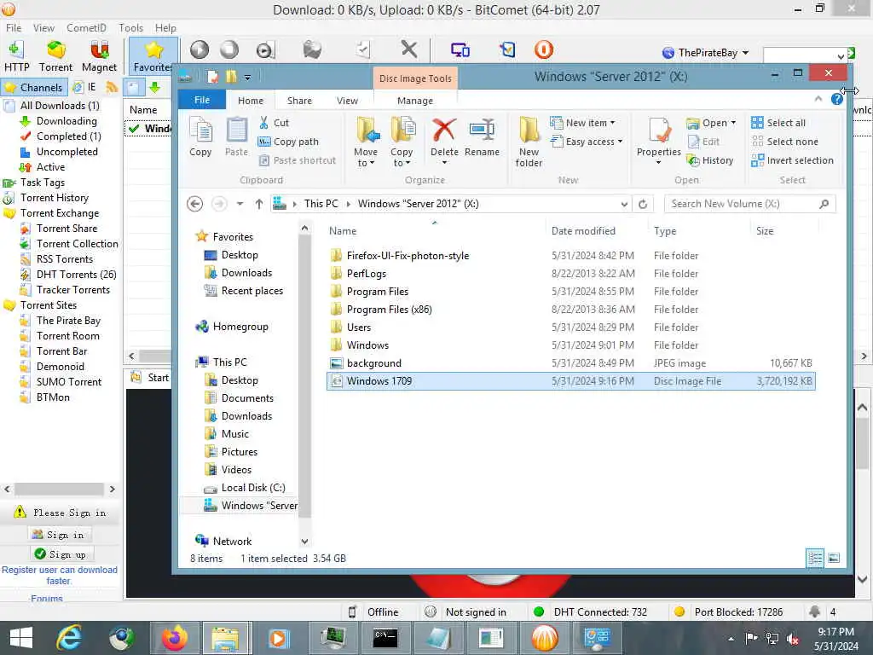Open Explorer File tab
Image resolution: width=873 pixels, height=655 pixels.
click(202, 101)
